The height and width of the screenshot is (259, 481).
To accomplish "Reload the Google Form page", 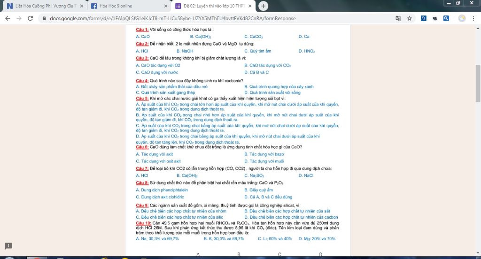I will [30, 18].
